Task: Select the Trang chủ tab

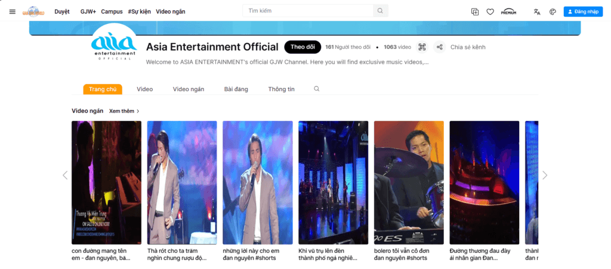Action: coord(103,89)
